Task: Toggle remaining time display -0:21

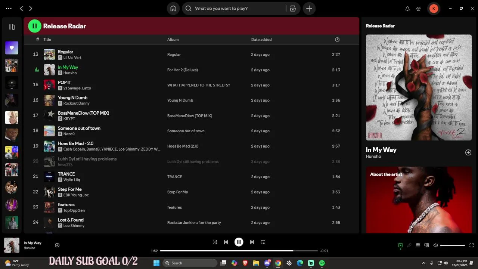Action: [325, 251]
